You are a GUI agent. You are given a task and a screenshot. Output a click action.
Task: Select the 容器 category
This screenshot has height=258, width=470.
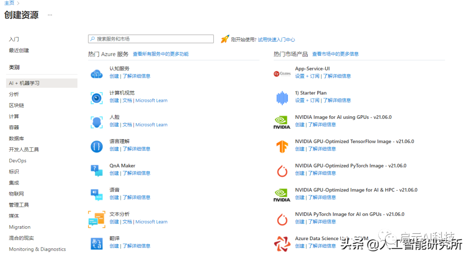(14, 127)
